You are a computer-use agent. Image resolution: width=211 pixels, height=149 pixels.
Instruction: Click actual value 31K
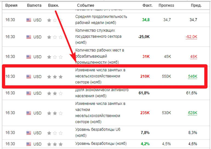click(x=146, y=57)
